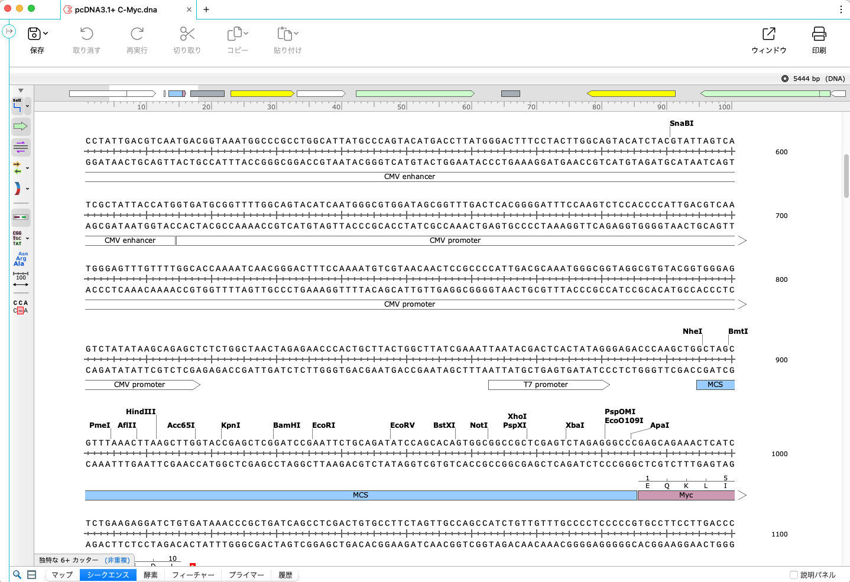
Task: Click the 非重複 link in the cutter status
Action: click(116, 559)
